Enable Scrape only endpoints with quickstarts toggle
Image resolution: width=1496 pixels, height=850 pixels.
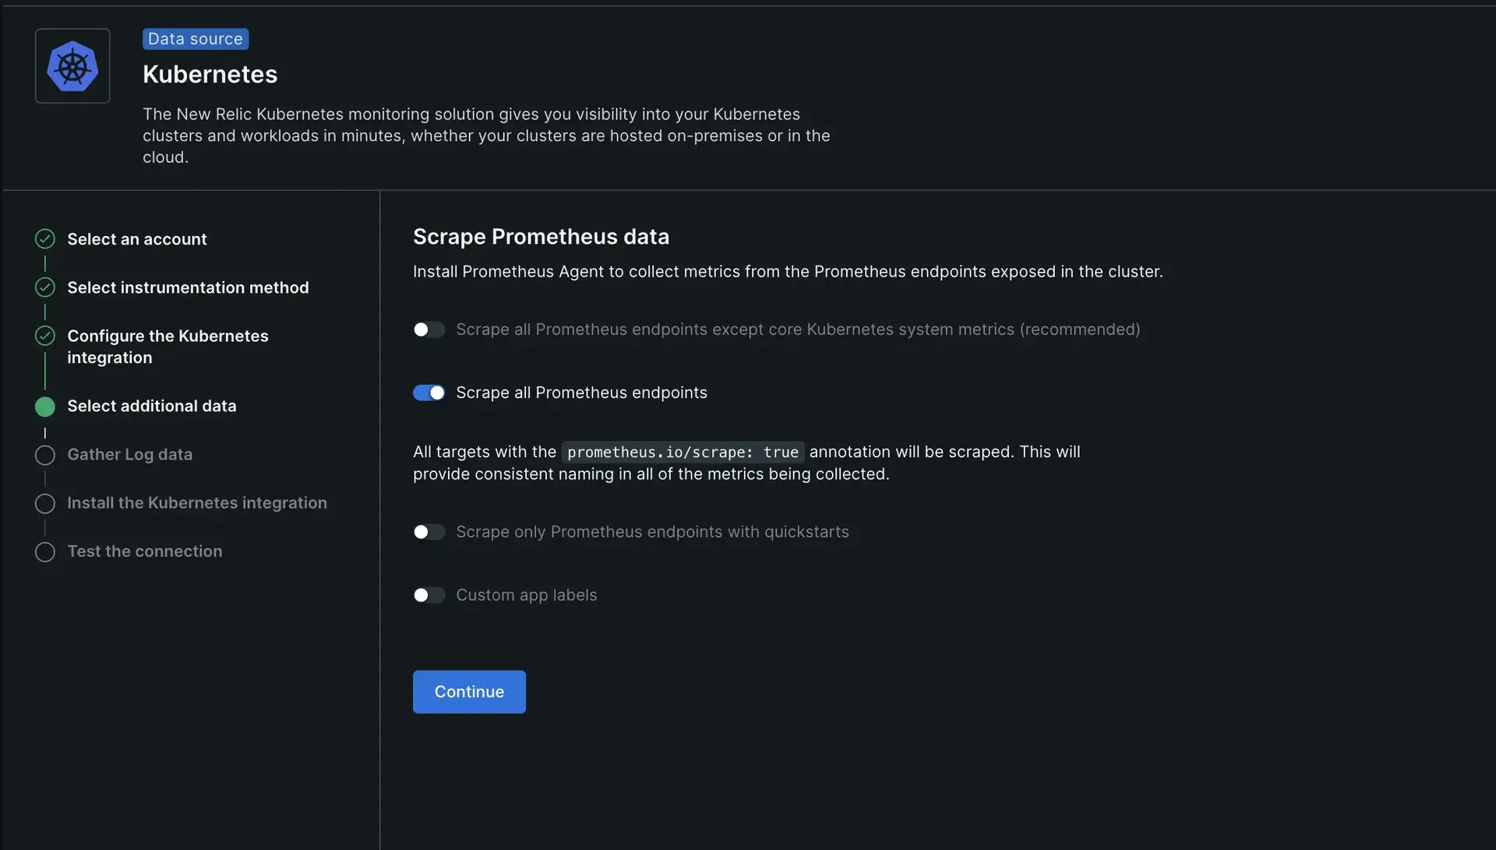point(429,532)
